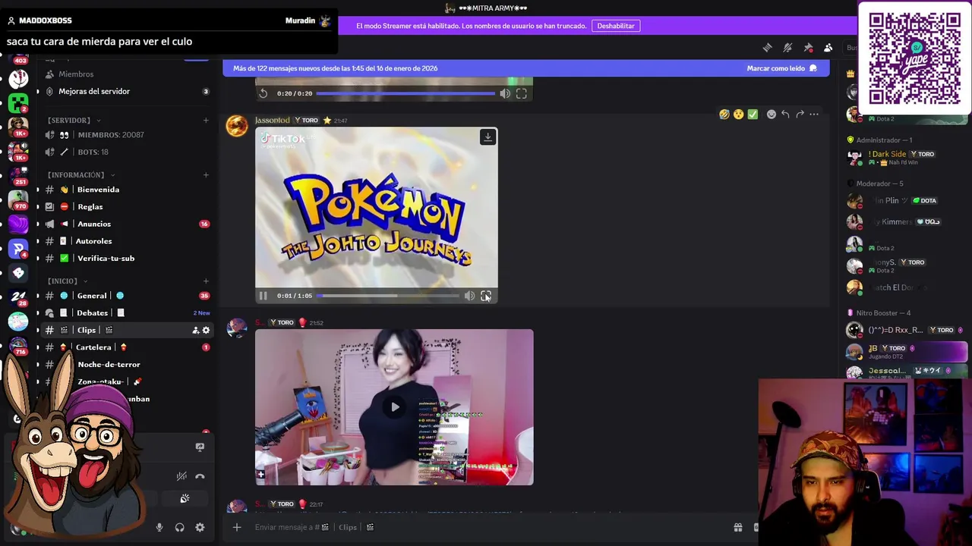The height and width of the screenshot is (546, 972).
Task: Open notification settings bell in header
Action: click(x=787, y=48)
